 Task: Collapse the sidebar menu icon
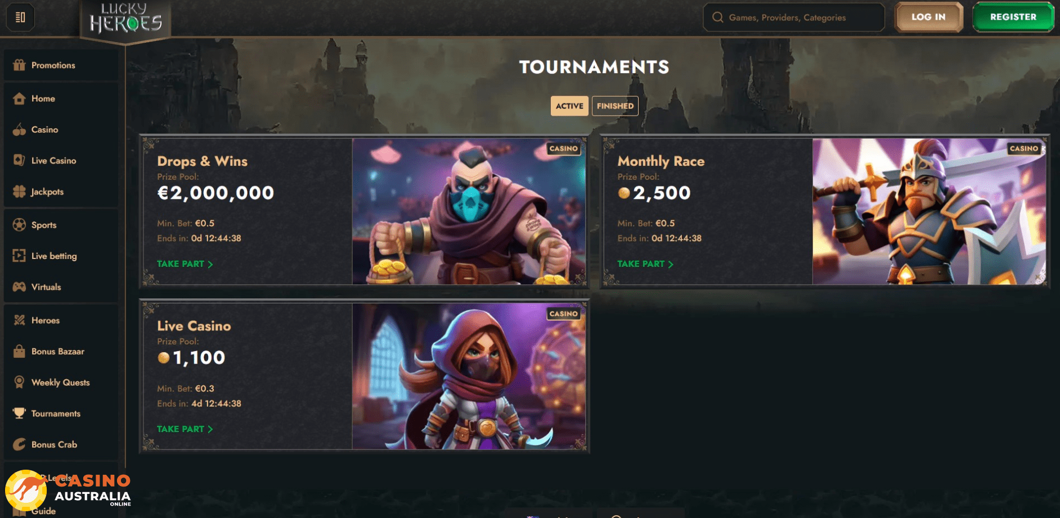tap(20, 17)
